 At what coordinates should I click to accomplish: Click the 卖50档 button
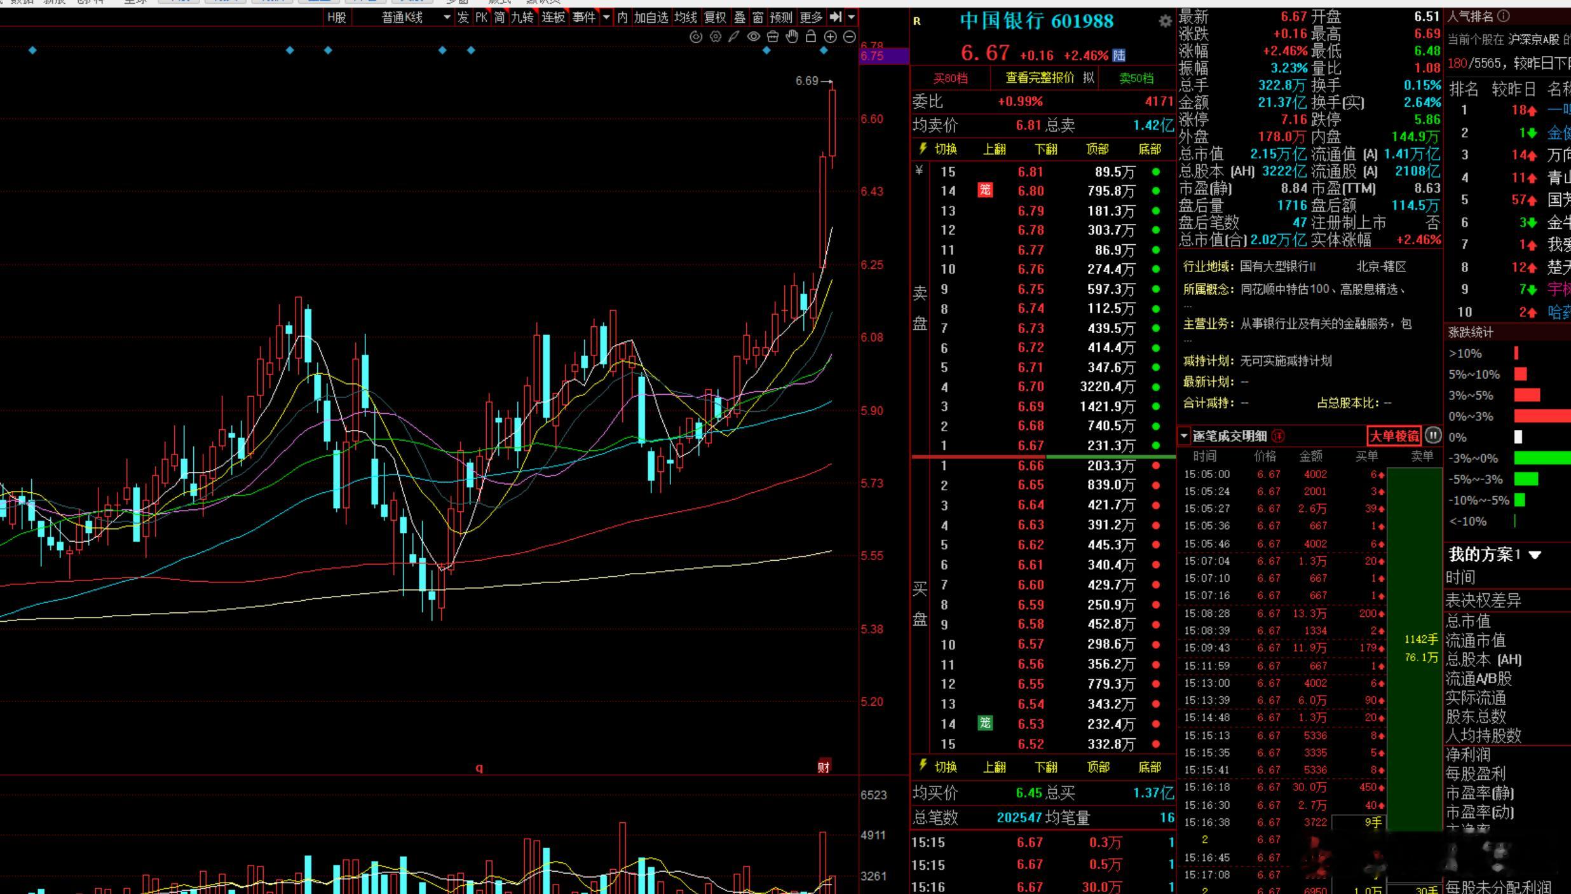tap(1136, 78)
